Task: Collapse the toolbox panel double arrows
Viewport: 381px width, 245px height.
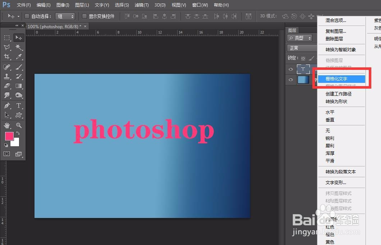Action: pyautogui.click(x=17, y=25)
